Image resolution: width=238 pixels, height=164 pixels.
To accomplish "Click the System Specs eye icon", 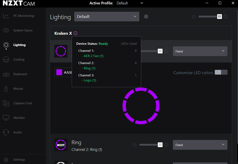I will point(6,30).
